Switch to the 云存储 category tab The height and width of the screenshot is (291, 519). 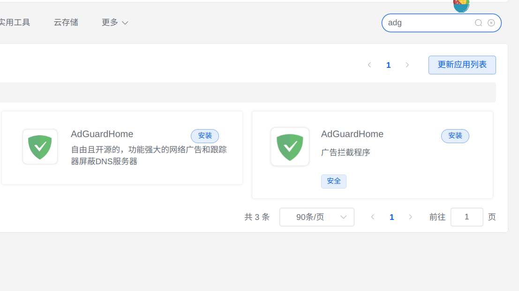click(66, 22)
